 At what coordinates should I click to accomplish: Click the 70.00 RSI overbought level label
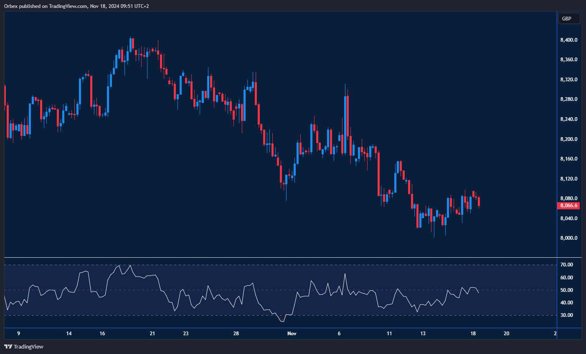tap(566, 265)
